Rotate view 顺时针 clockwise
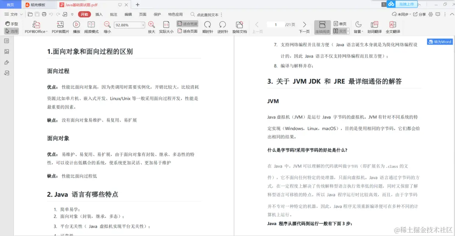455x236 pixels. pyautogui.click(x=208, y=27)
